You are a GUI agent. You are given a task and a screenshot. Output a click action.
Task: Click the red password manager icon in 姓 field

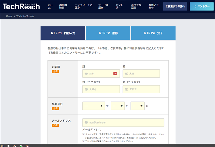click(x=115, y=73)
